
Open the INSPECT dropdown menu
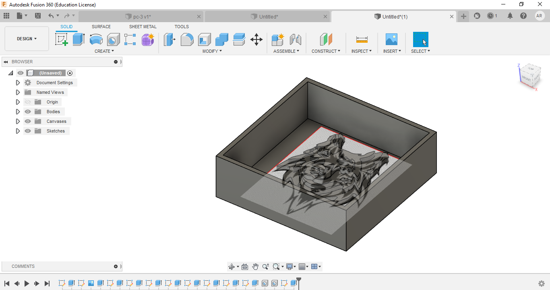[x=362, y=51]
